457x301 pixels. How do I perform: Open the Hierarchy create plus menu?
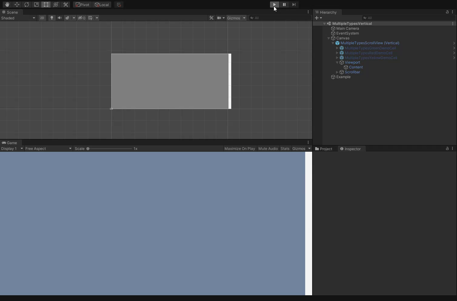pyautogui.click(x=318, y=18)
